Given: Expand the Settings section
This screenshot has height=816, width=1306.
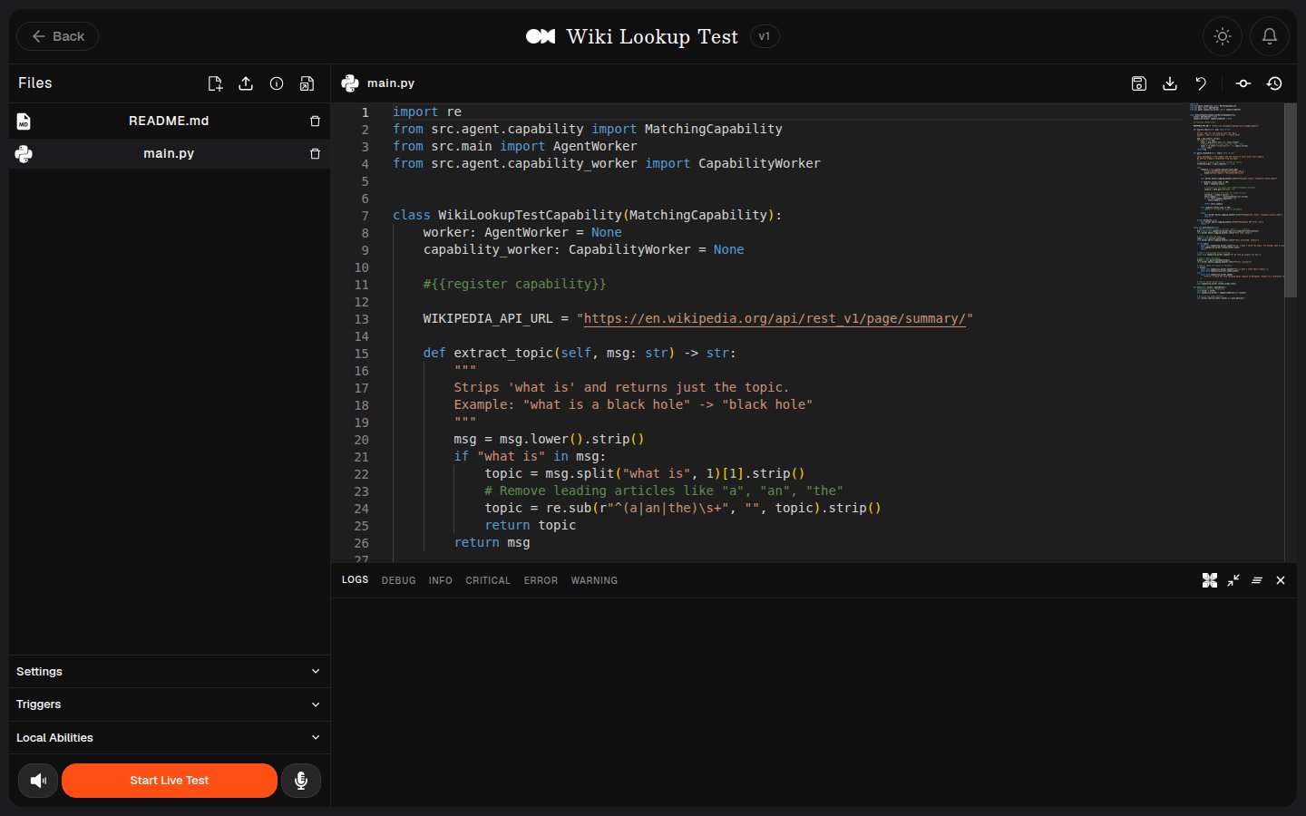Looking at the screenshot, I should 169,672.
